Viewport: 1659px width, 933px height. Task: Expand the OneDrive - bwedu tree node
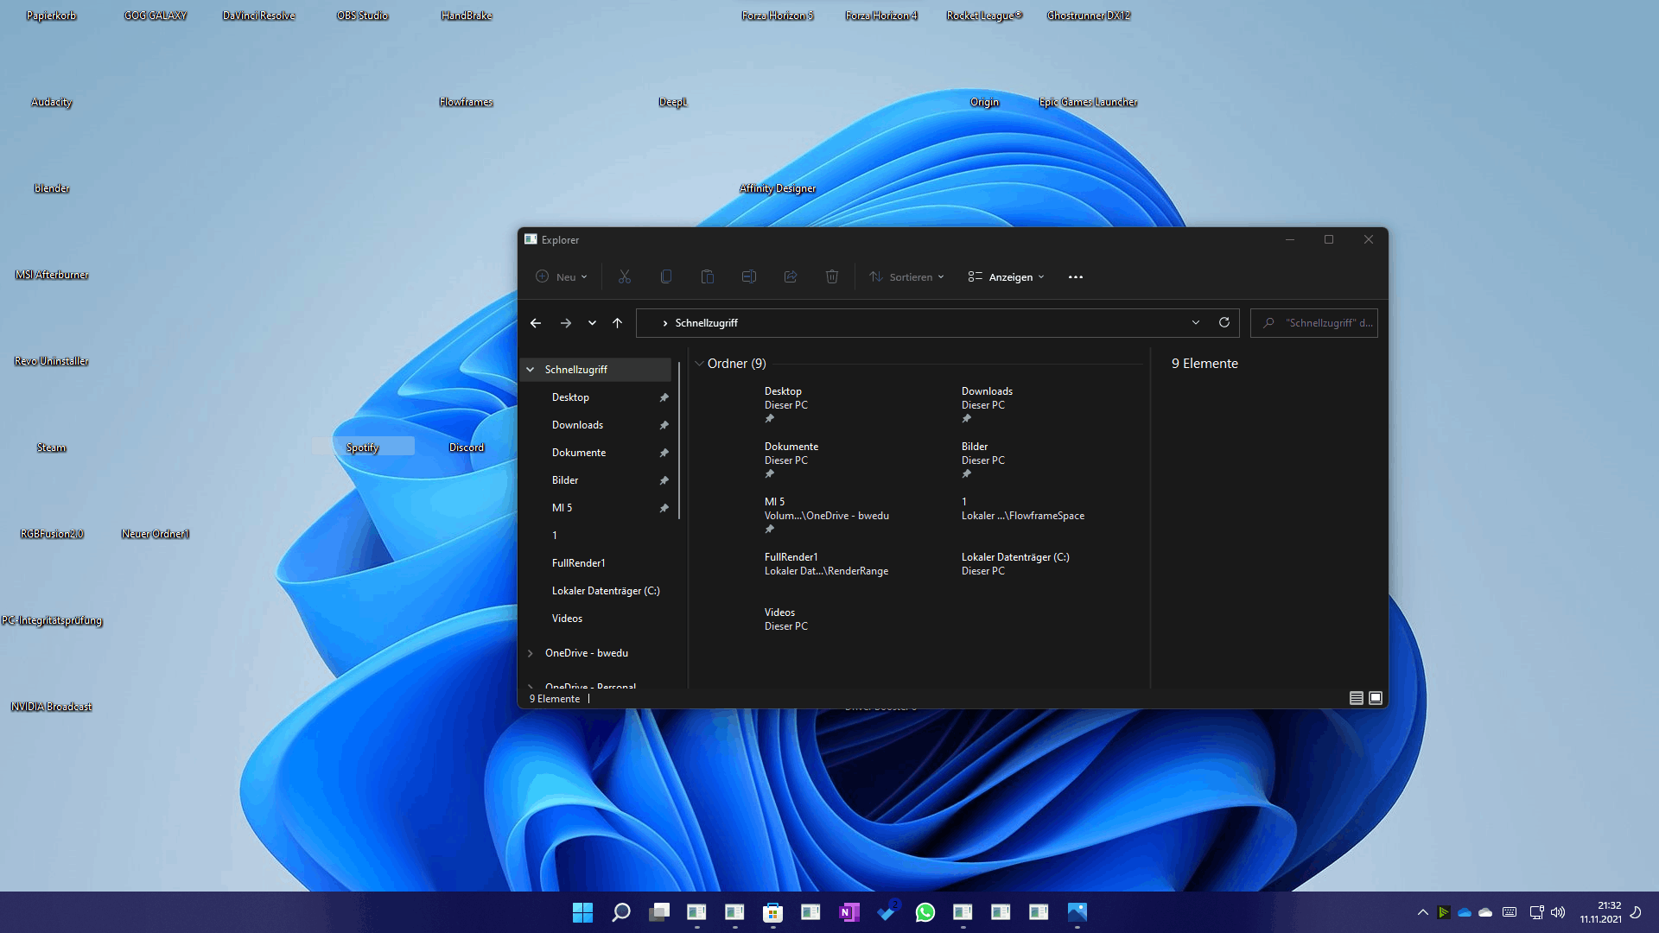click(x=531, y=653)
